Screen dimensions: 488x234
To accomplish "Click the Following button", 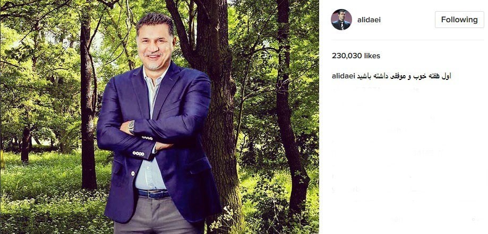I will click(459, 20).
